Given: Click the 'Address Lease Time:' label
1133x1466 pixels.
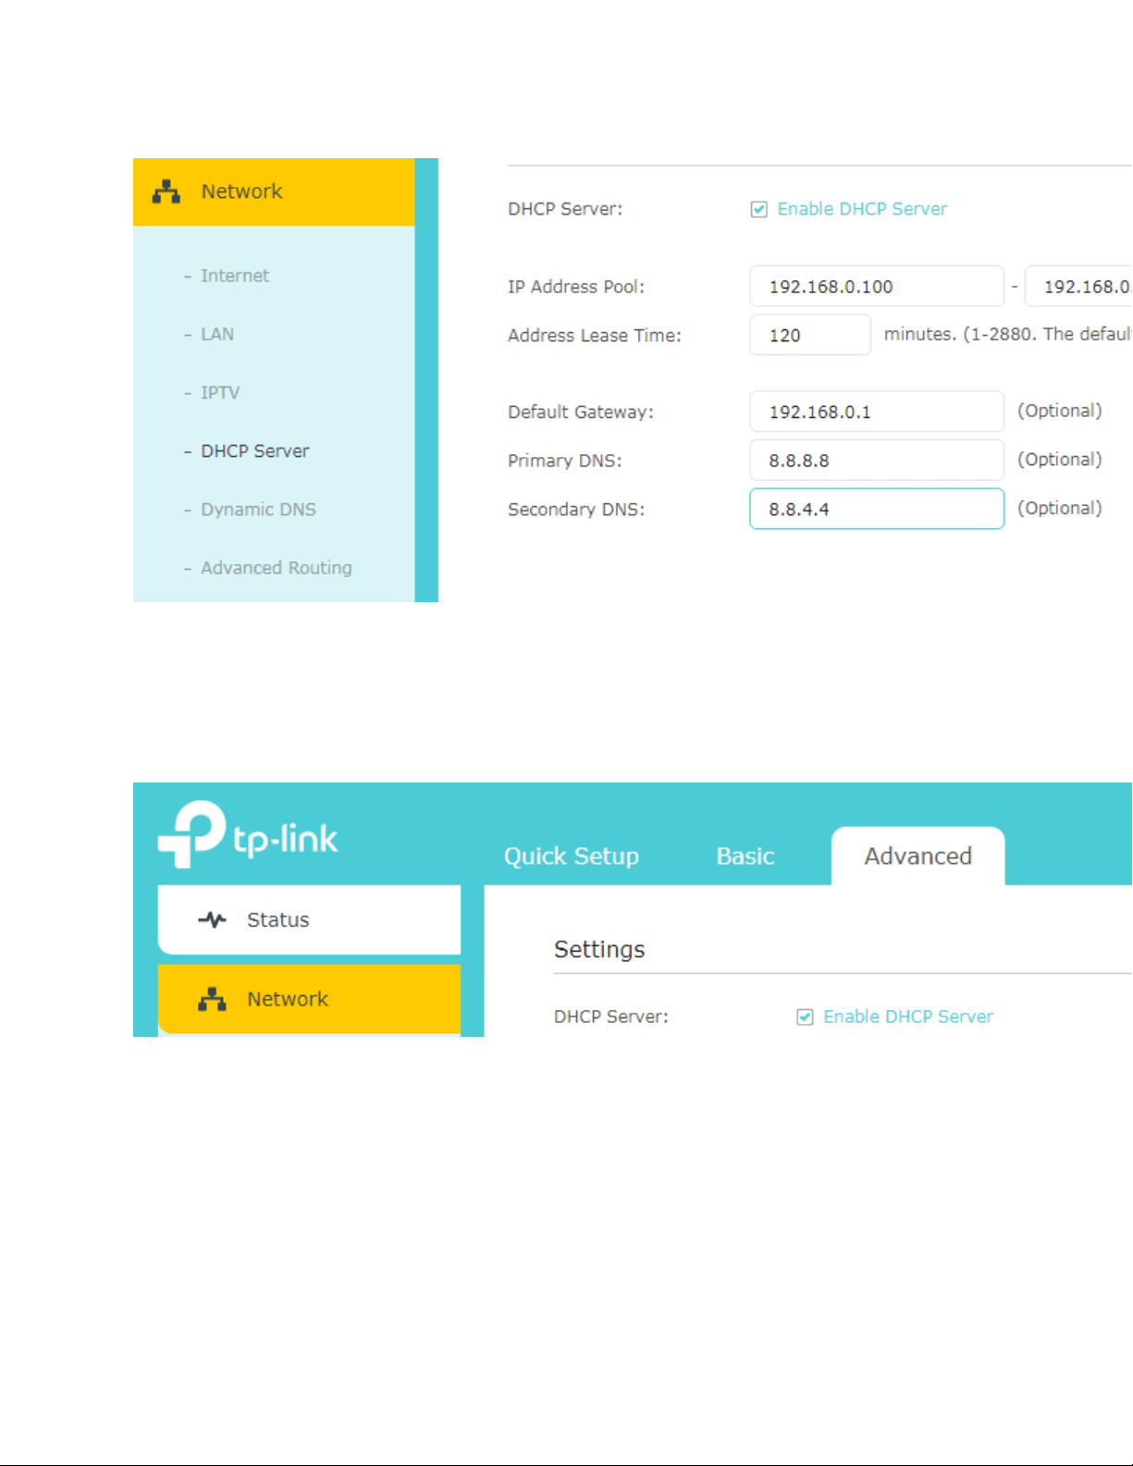Looking at the screenshot, I should pos(595,336).
